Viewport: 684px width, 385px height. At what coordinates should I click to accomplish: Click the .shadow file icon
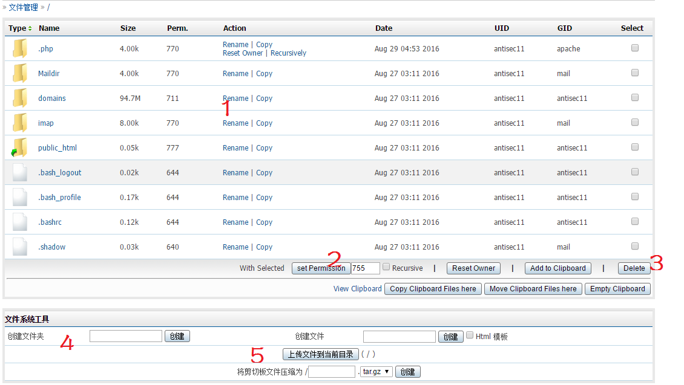pyautogui.click(x=20, y=247)
